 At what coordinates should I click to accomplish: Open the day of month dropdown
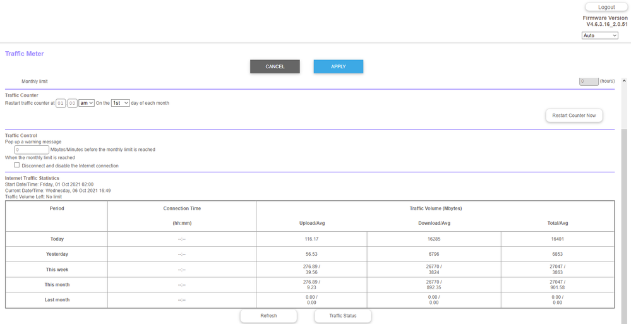pos(120,103)
